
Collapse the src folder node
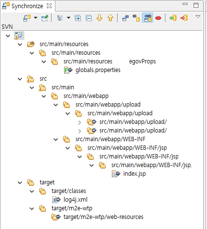(x=20, y=79)
